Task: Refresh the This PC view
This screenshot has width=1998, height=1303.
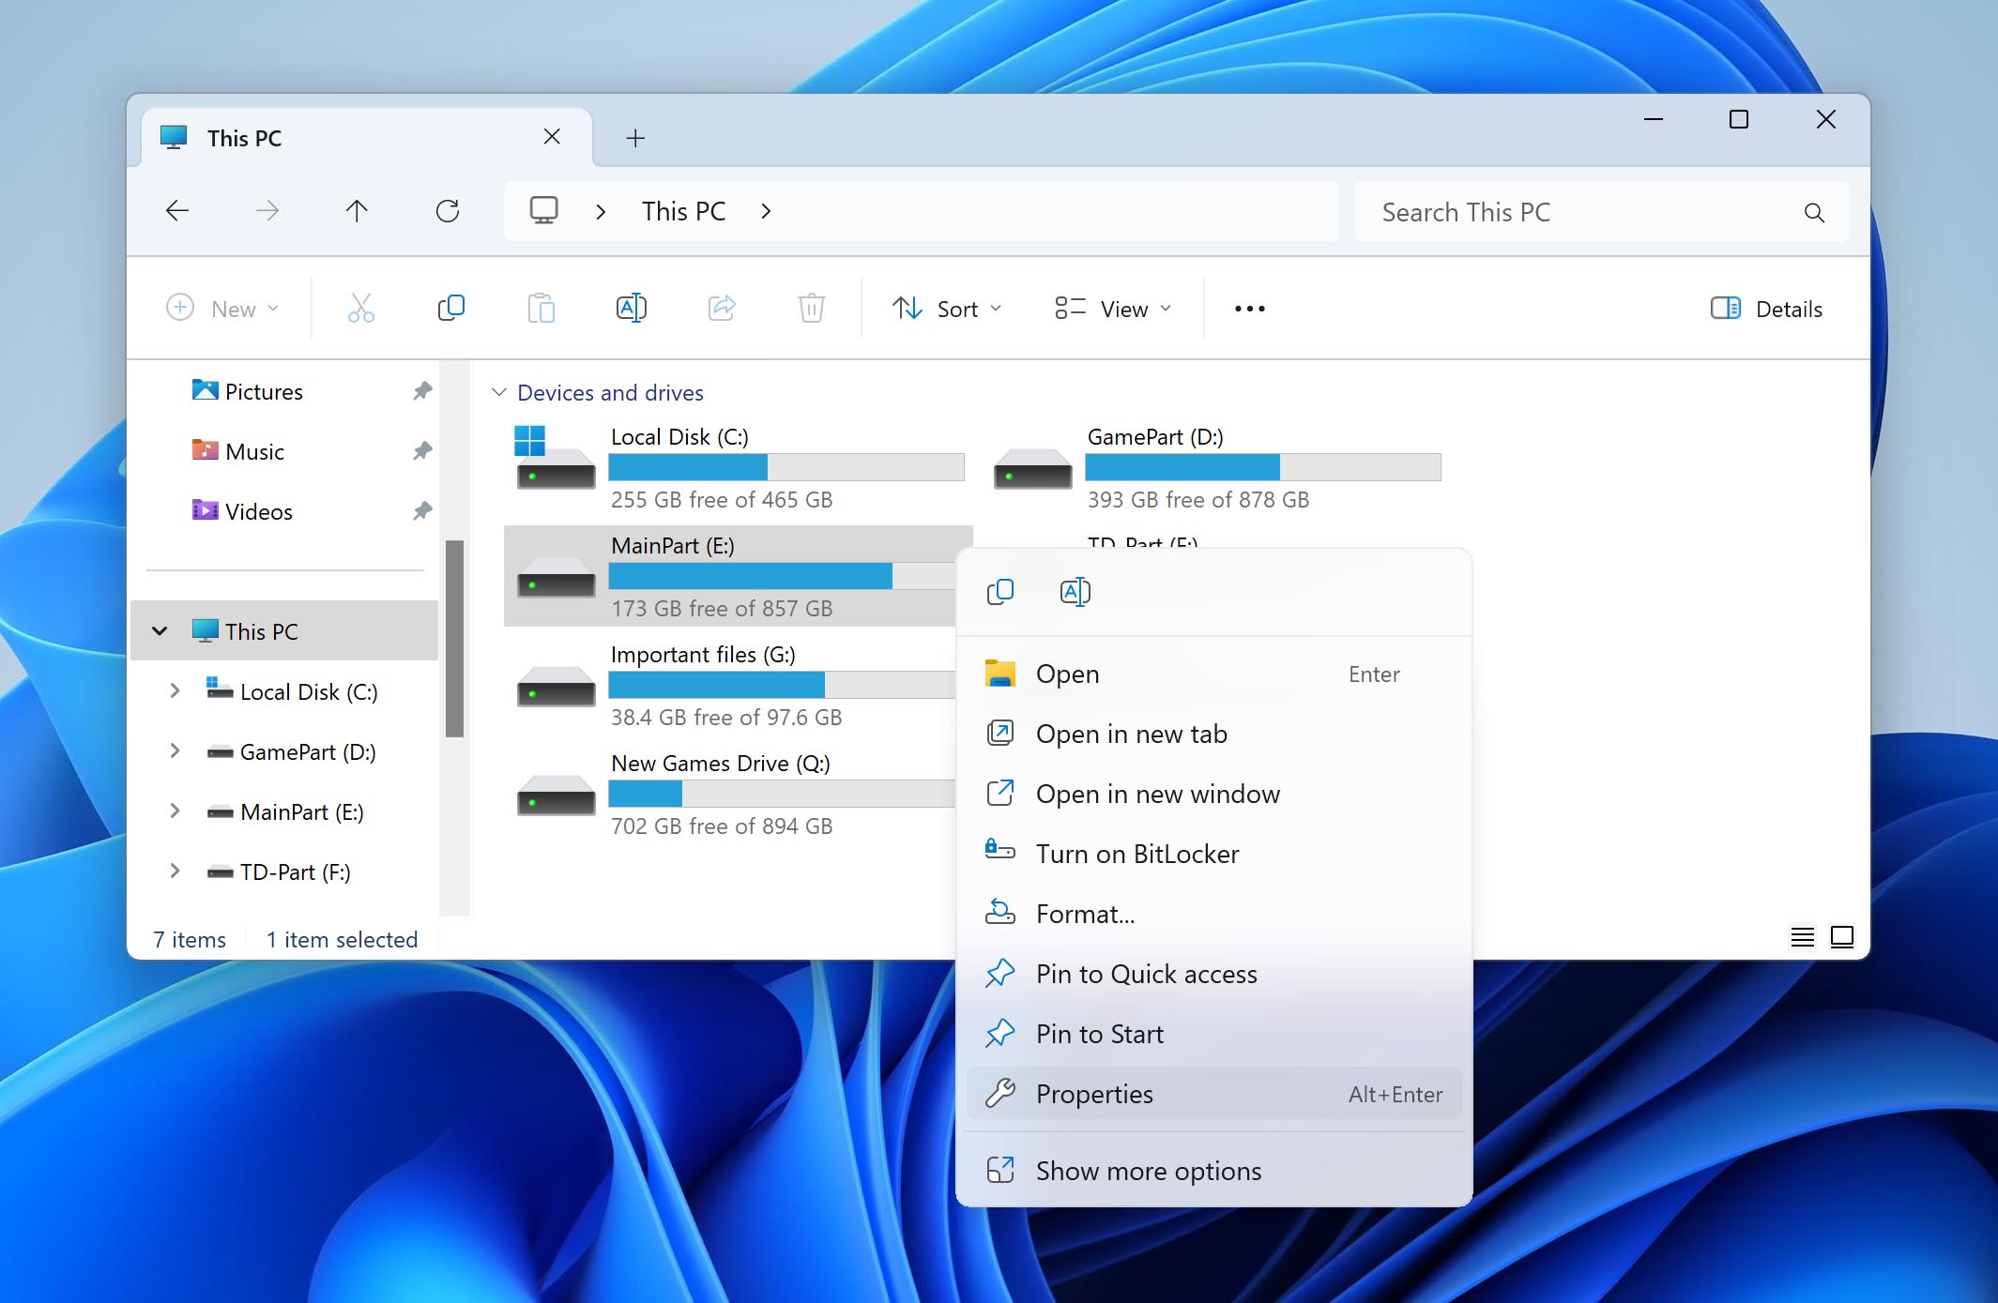Action: [x=448, y=211]
